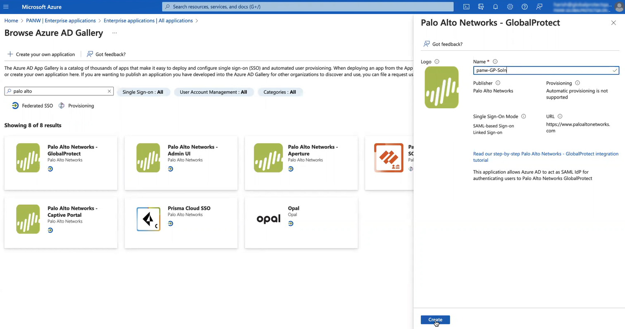Open portal settings gear
Image resolution: width=625 pixels, height=329 pixels.
tap(510, 7)
